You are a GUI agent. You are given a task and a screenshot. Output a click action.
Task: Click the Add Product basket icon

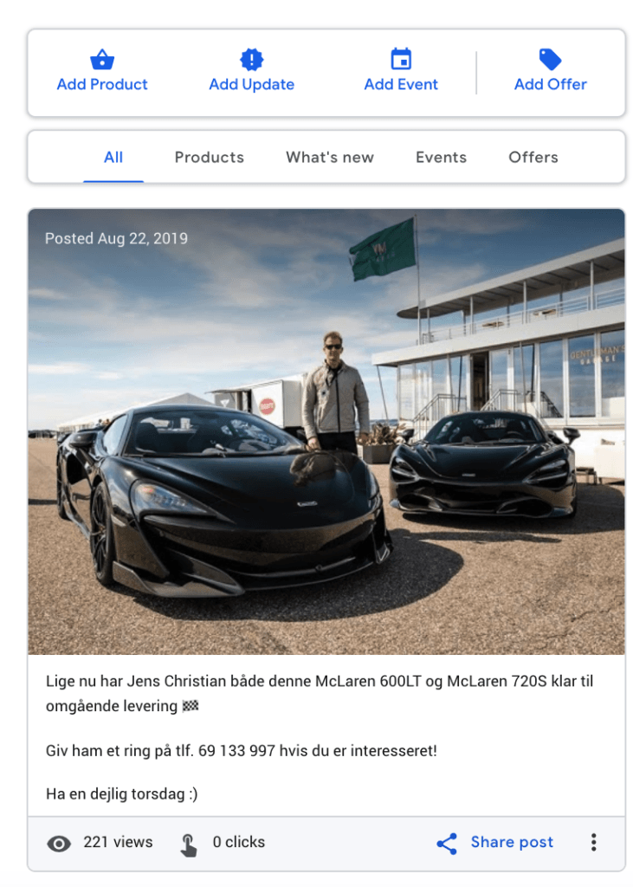102,59
